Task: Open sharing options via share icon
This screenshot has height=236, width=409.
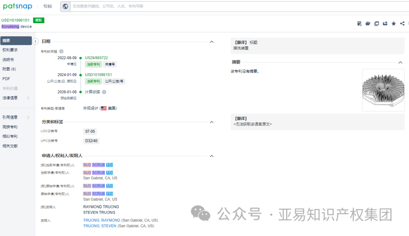Action: pyautogui.click(x=402, y=23)
